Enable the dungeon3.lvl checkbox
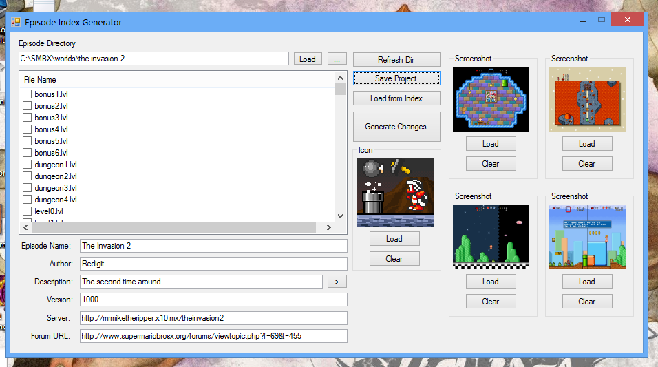This screenshot has height=367, width=658. coord(28,188)
